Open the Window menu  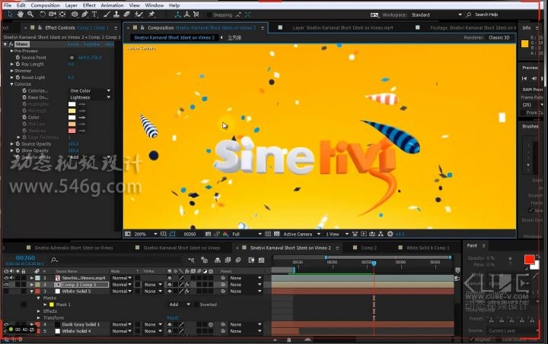tap(154, 5)
